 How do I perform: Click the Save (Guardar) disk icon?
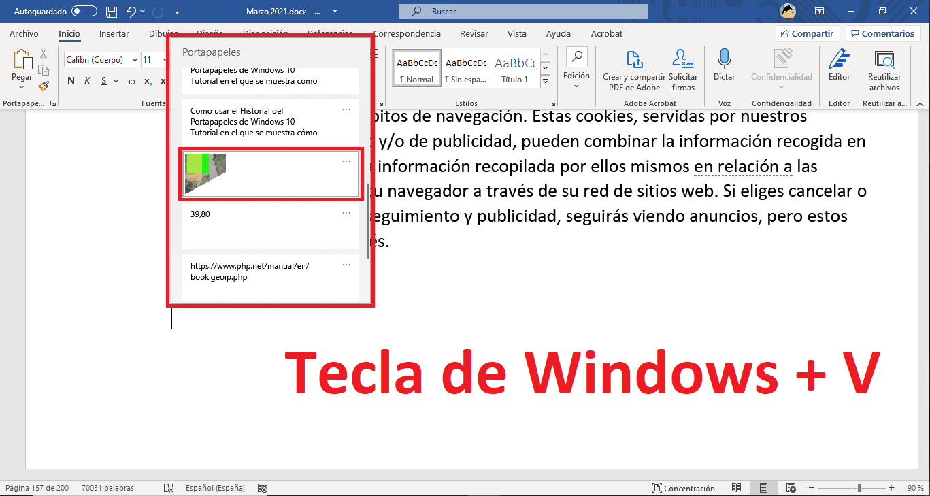[x=112, y=11]
